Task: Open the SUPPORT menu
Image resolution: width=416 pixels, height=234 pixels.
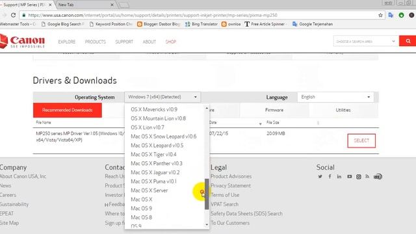Action: click(124, 42)
